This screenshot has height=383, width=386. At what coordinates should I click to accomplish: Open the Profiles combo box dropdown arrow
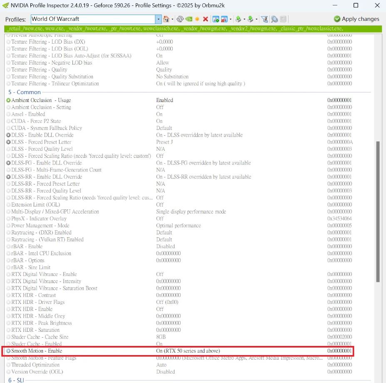[158, 19]
